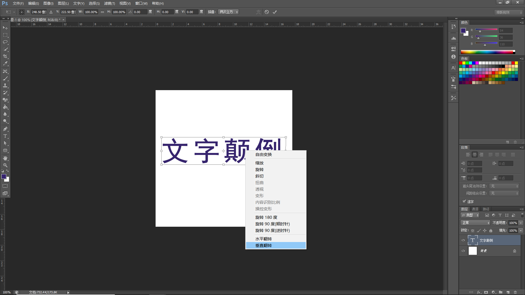The image size is (525, 295).
Task: Hide the 文字颠倒 text layer
Action: (463, 240)
